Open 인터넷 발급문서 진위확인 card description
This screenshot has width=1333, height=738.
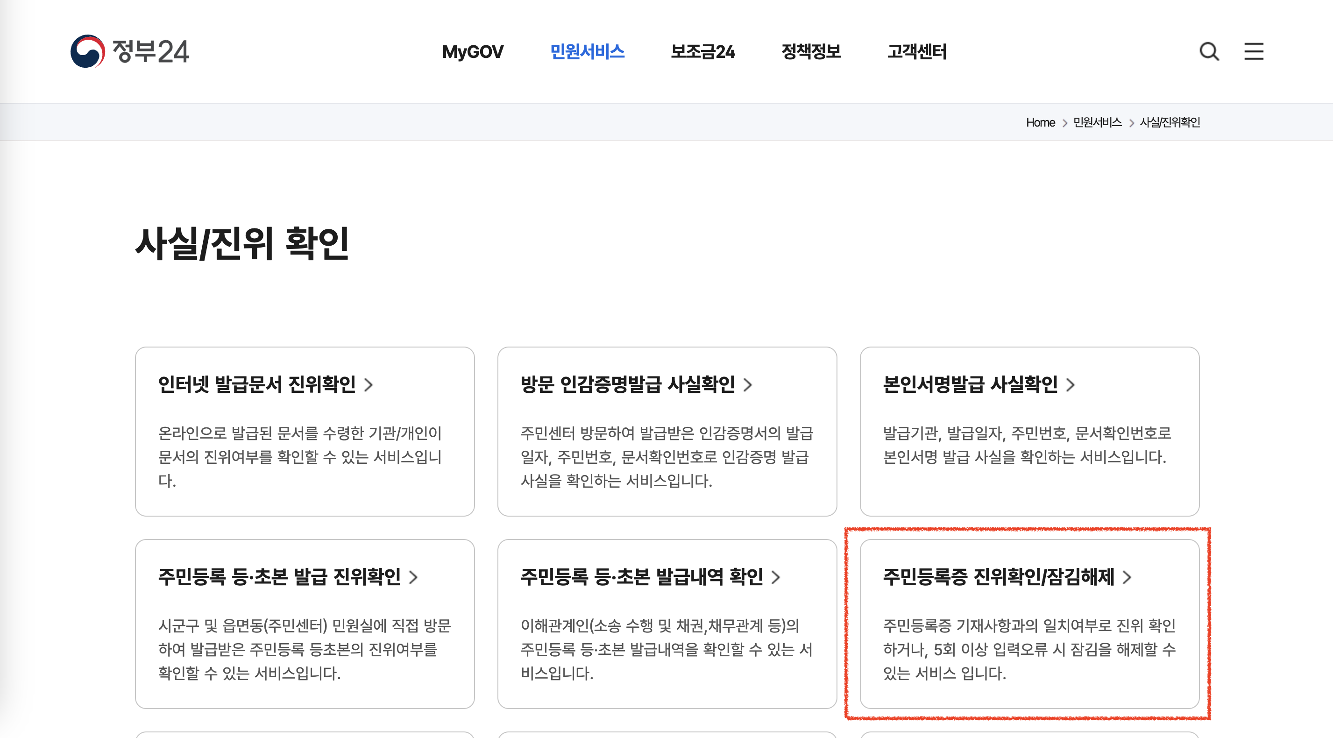[300, 456]
